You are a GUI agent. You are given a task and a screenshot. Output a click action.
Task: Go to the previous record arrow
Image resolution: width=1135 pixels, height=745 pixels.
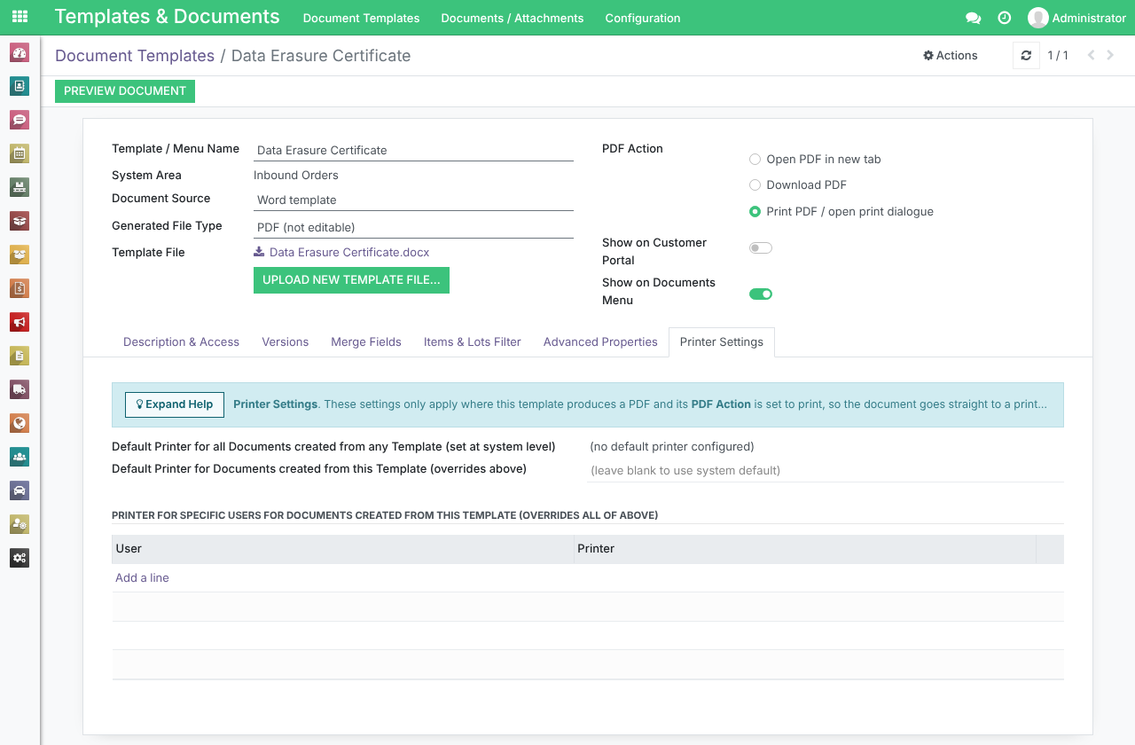pyautogui.click(x=1091, y=55)
